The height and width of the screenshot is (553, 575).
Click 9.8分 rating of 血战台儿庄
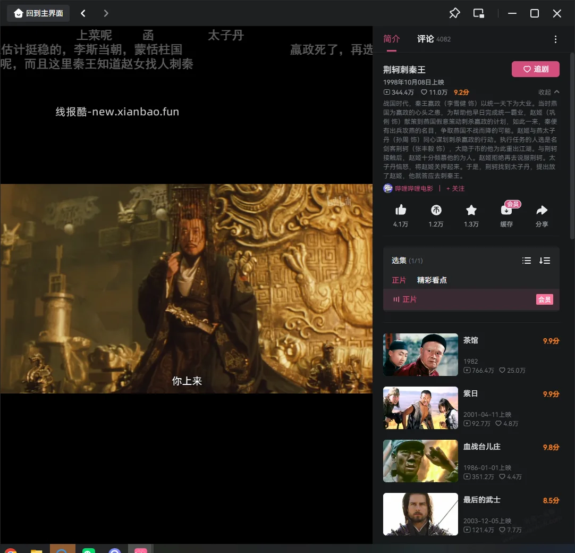551,447
